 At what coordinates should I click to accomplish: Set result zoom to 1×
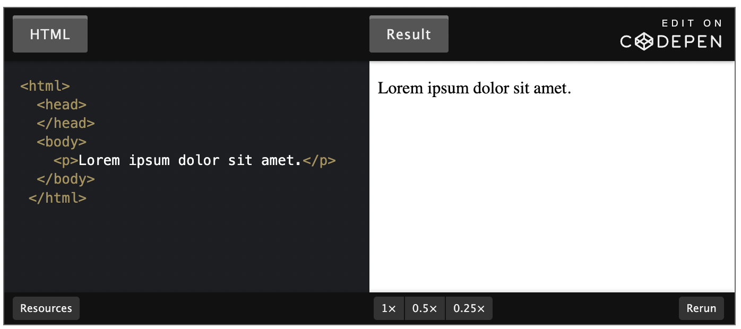tap(389, 308)
